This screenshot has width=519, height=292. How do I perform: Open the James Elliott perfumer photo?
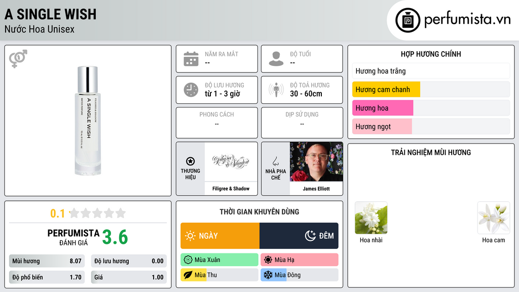point(316,162)
